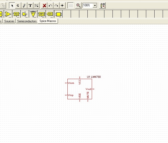Image resolution: width=168 pixels, height=143 pixels.
Task: Click the MUTE pin label
Action: click(x=88, y=95)
